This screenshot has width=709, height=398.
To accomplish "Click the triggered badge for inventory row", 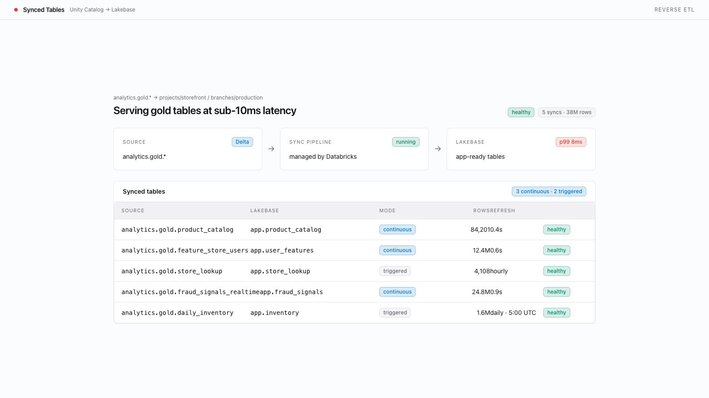I will tap(395, 313).
